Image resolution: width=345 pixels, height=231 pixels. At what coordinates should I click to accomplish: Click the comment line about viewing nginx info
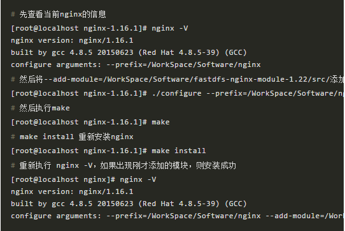pos(59,14)
